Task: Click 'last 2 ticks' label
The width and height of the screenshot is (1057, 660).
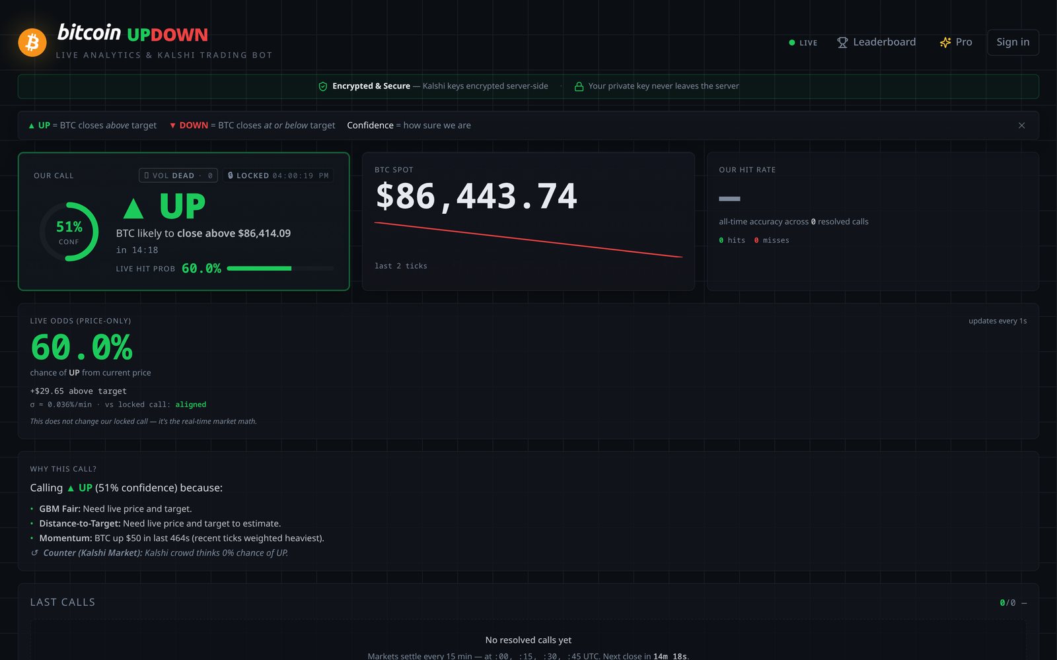Action: point(401,266)
